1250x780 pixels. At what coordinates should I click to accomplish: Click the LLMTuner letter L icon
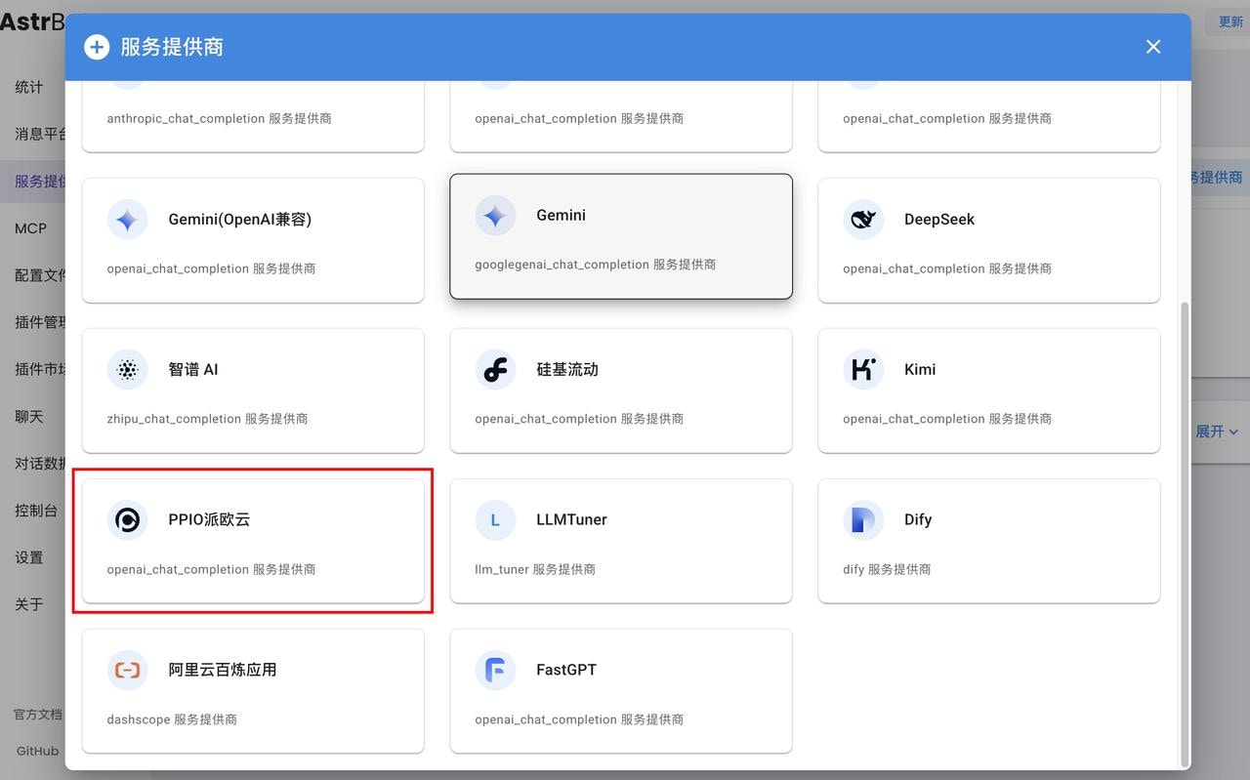(495, 520)
